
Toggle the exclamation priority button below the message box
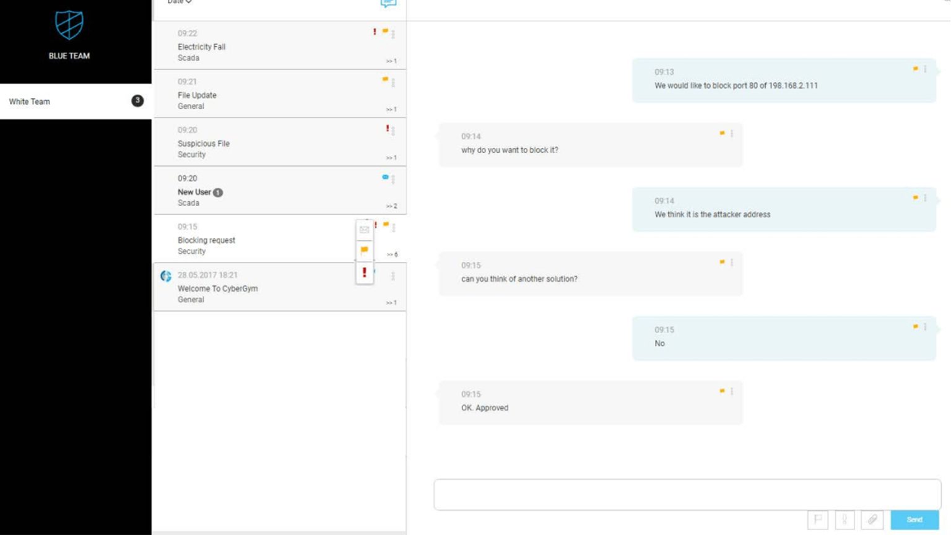845,520
